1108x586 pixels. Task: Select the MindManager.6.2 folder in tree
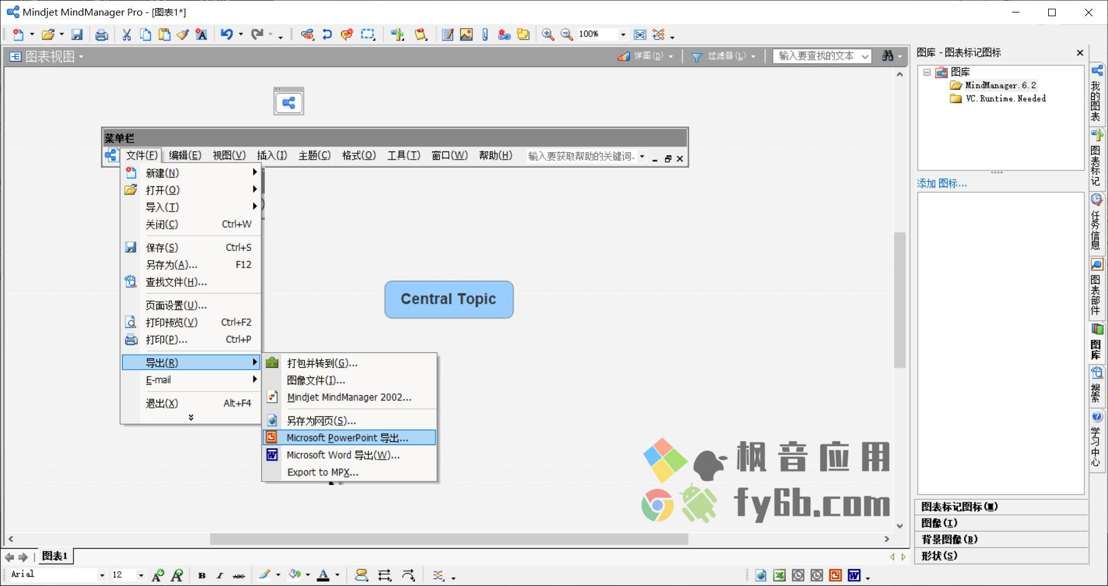[x=1000, y=85]
